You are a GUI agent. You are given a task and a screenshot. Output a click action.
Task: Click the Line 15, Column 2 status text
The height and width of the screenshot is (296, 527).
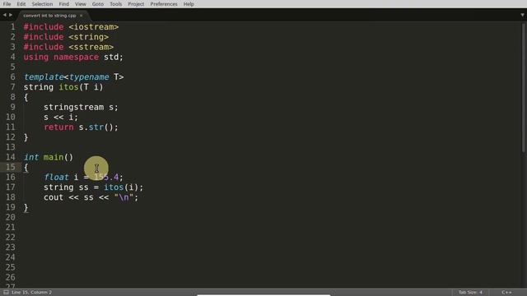pyautogui.click(x=31, y=293)
